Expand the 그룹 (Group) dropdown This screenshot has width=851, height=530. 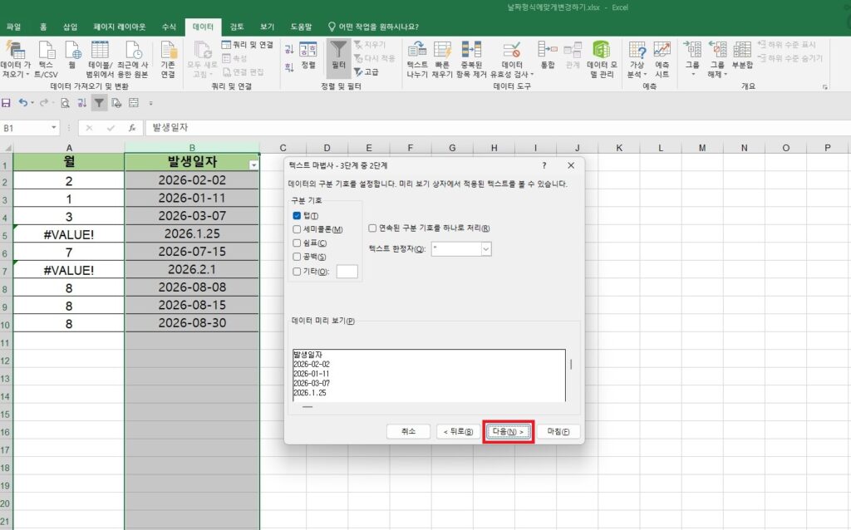click(x=692, y=74)
